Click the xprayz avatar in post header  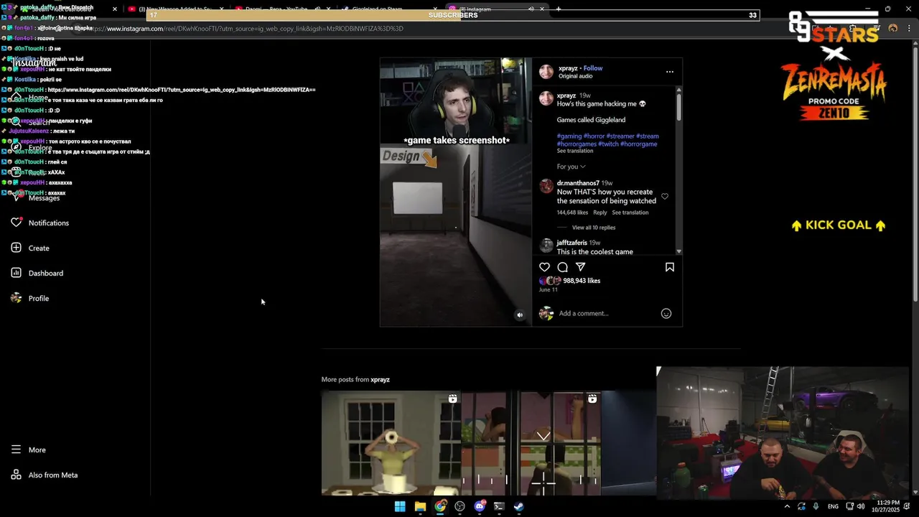click(x=546, y=72)
